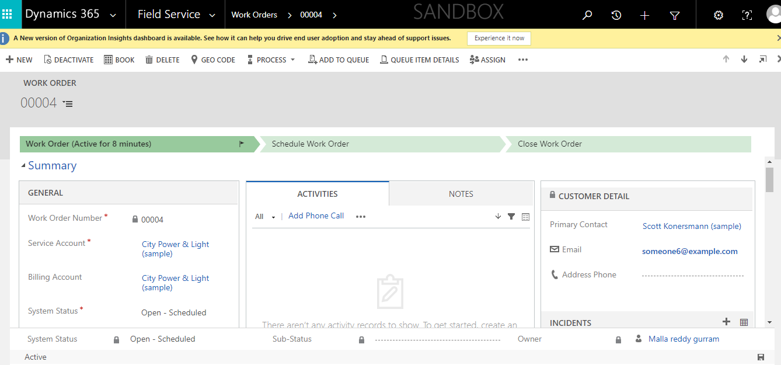Click QUEUE ITEM DETAILS command
This screenshot has width=781, height=365.
point(420,60)
